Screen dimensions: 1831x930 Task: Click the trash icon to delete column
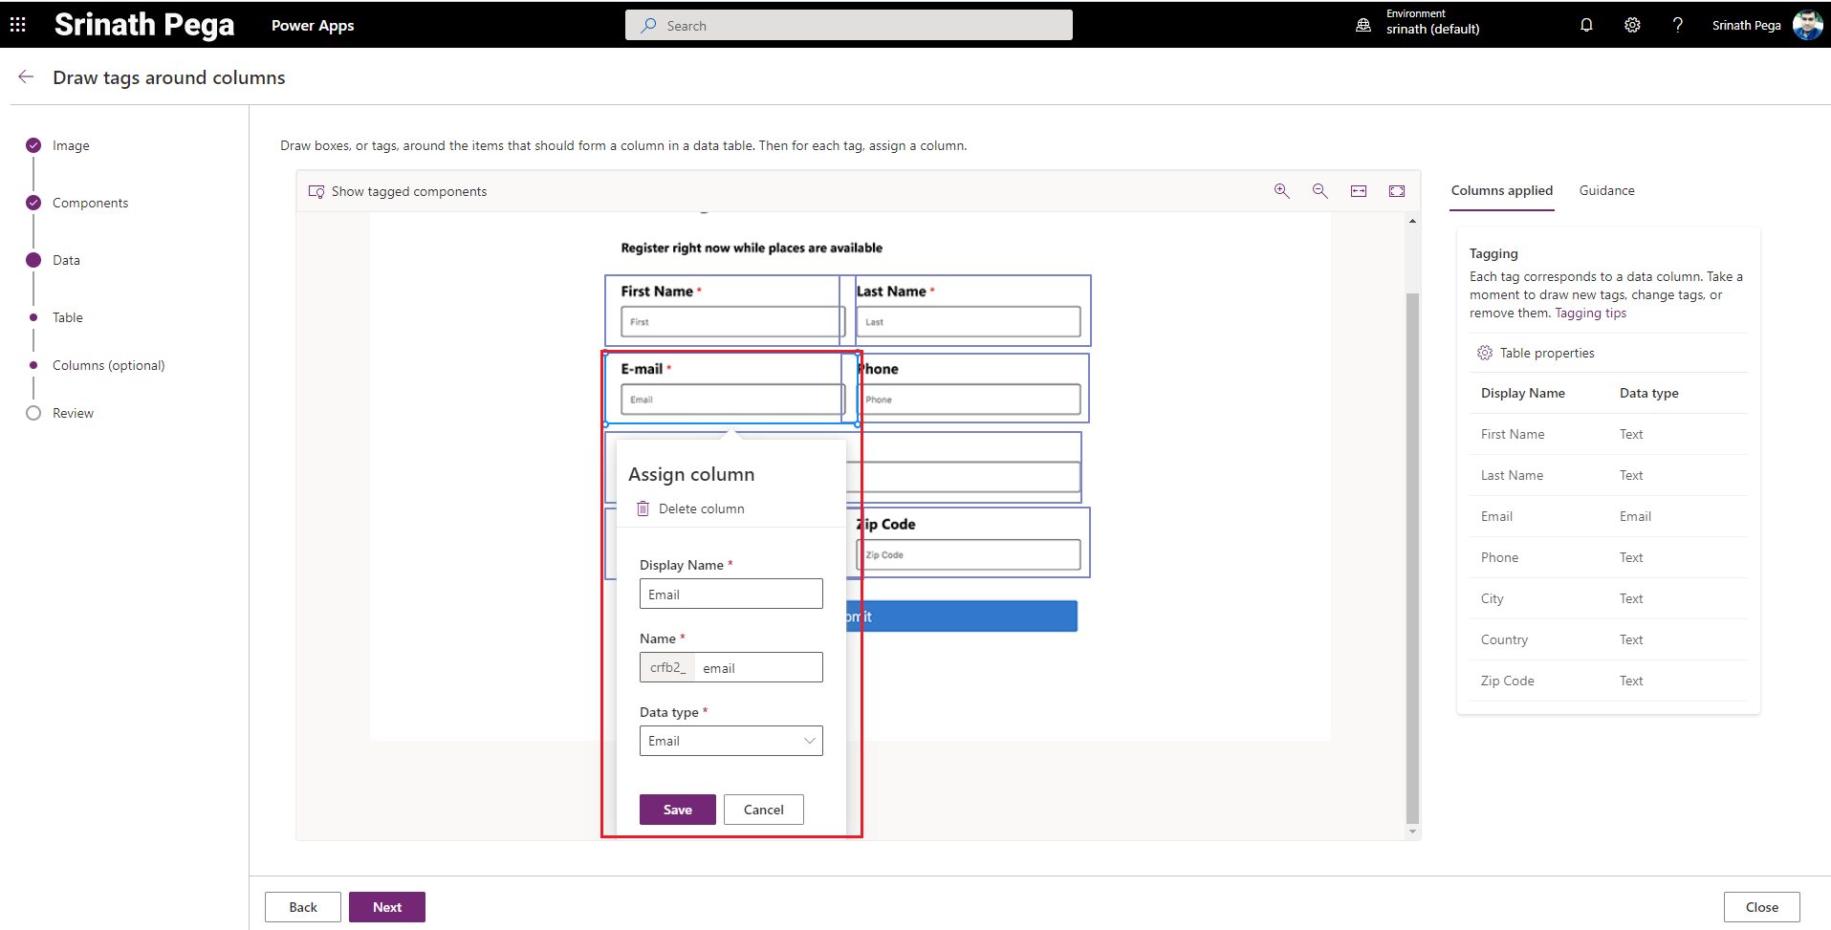pyautogui.click(x=643, y=508)
